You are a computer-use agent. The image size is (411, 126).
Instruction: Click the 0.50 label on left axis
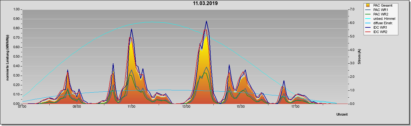point(16,57)
